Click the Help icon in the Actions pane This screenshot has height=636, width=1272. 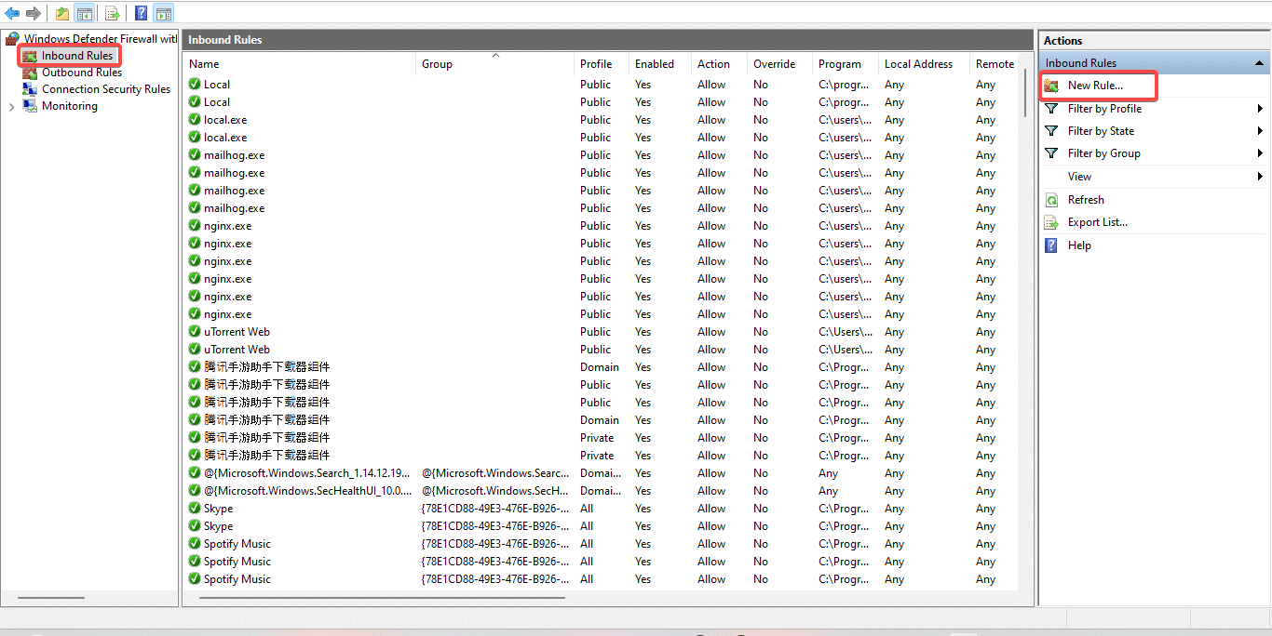(x=1051, y=245)
